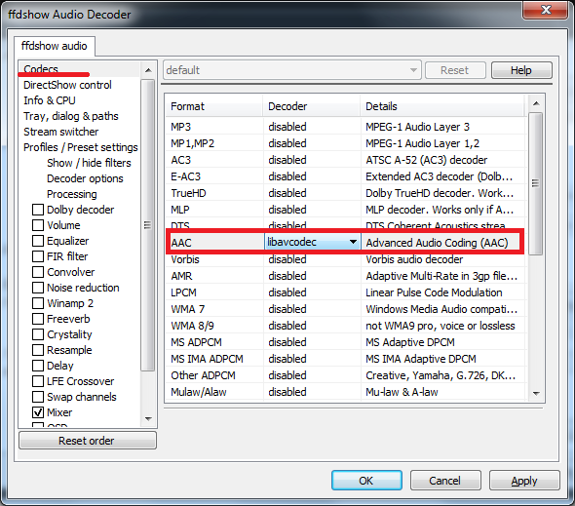Click the left panel scroll down arrow
The width and height of the screenshot is (575, 506).
point(148,418)
